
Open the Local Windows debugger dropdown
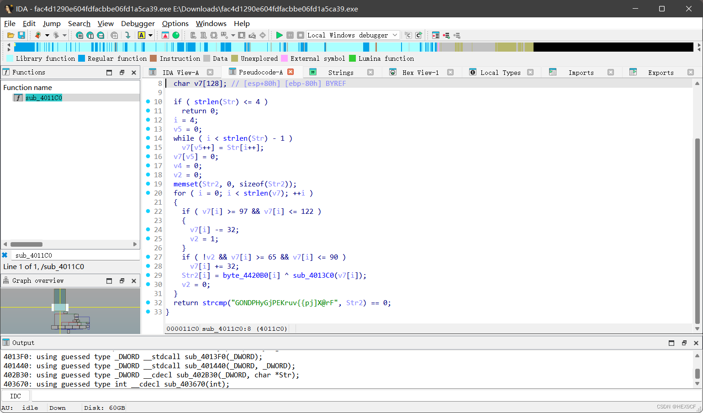point(352,35)
